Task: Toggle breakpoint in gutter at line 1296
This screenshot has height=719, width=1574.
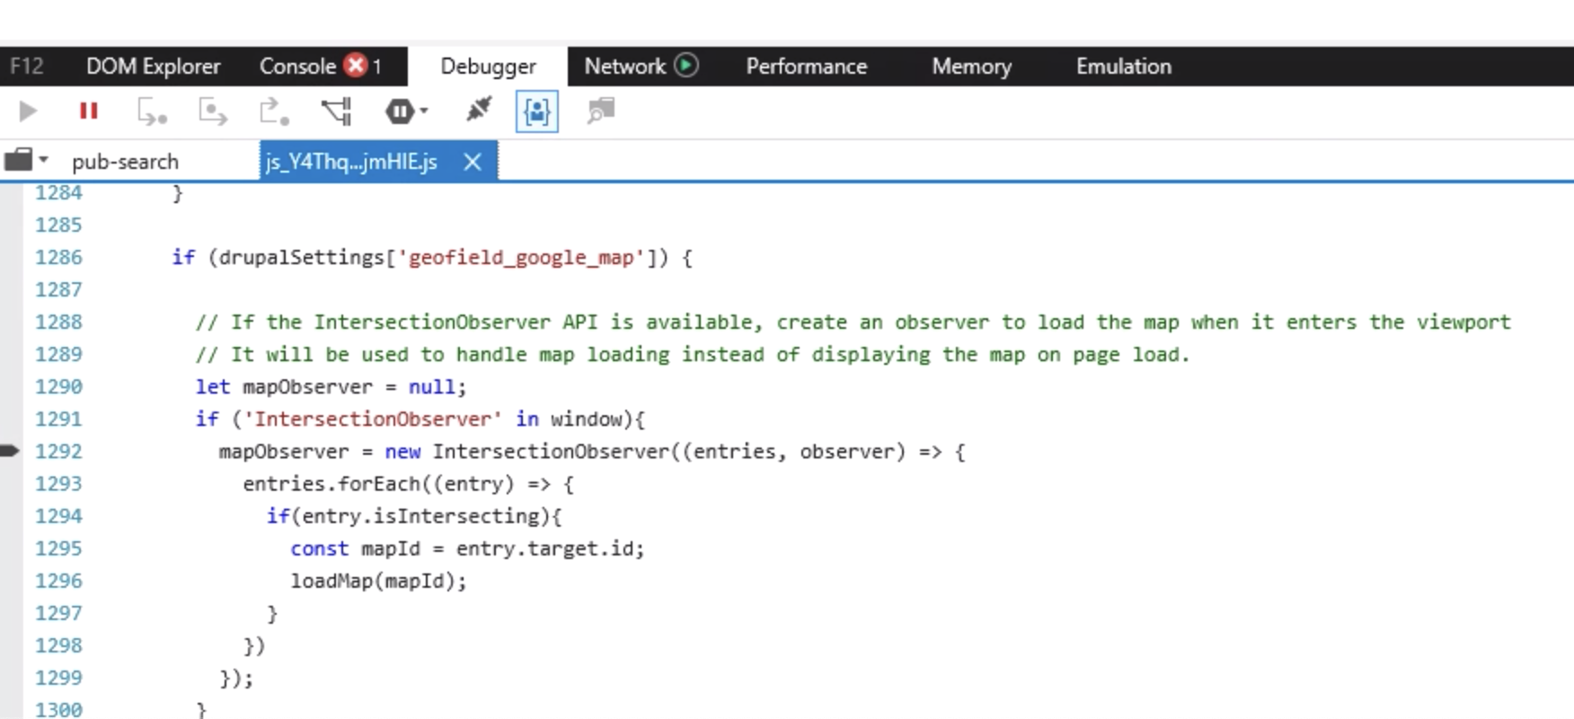Action: point(11,581)
